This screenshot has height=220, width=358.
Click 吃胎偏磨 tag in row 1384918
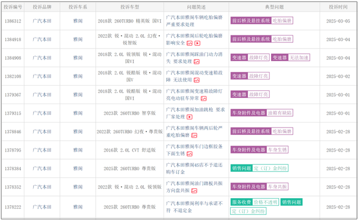click(x=282, y=39)
